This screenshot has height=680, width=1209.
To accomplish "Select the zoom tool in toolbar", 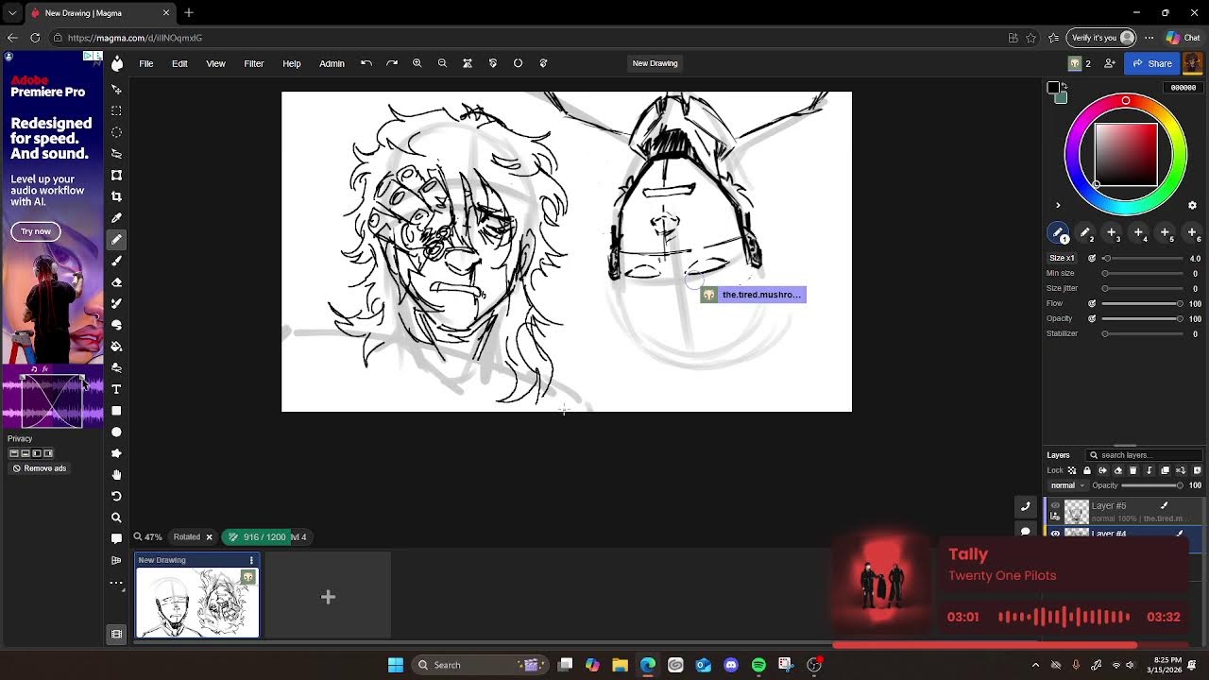I will [116, 518].
